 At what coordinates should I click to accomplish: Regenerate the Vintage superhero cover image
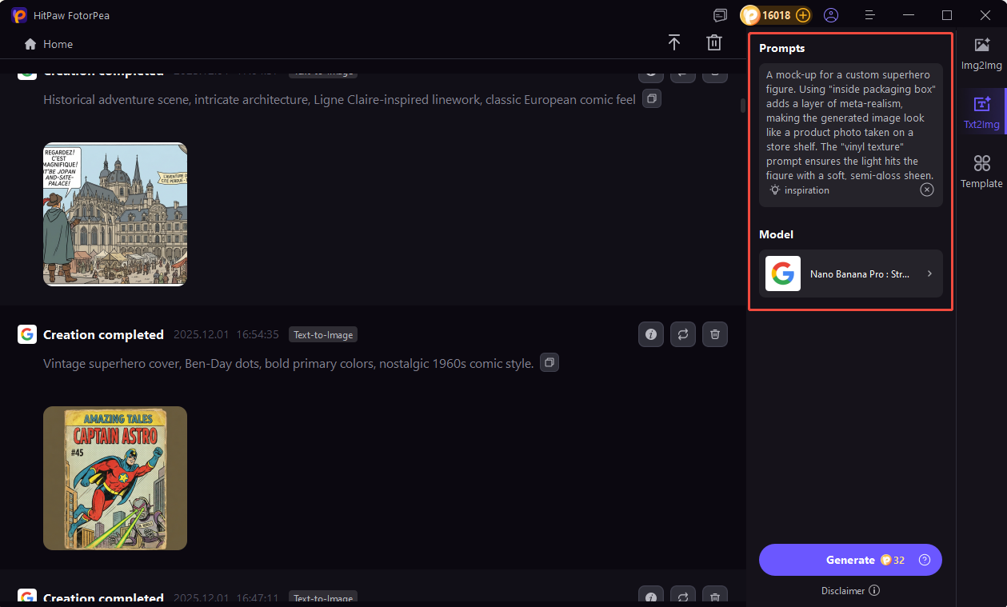pos(683,334)
